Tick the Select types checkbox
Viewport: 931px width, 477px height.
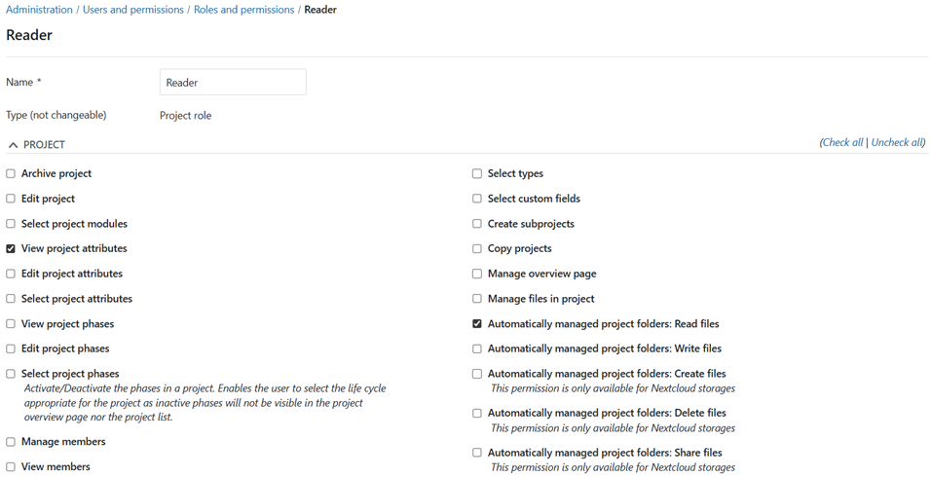[x=477, y=174]
